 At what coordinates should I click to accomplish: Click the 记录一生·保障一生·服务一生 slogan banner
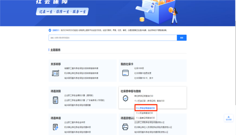point(62,12)
